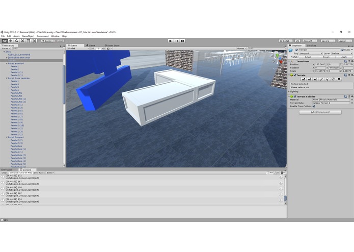Switch to the Services tab
The width and height of the screenshot is (354, 252).
(311, 45)
